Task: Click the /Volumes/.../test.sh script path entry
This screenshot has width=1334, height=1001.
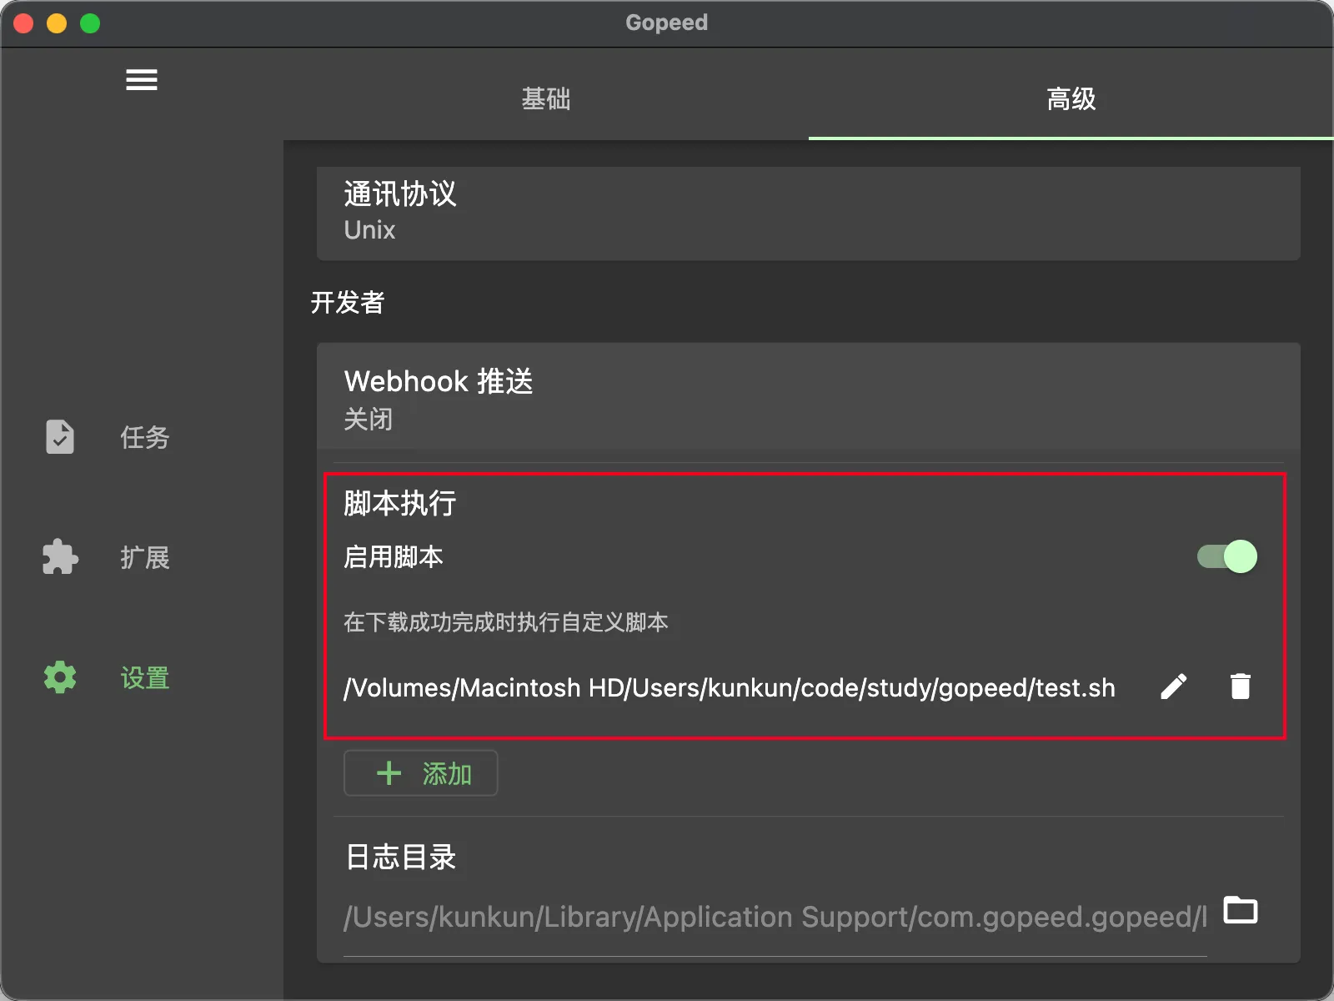Action: (x=729, y=687)
